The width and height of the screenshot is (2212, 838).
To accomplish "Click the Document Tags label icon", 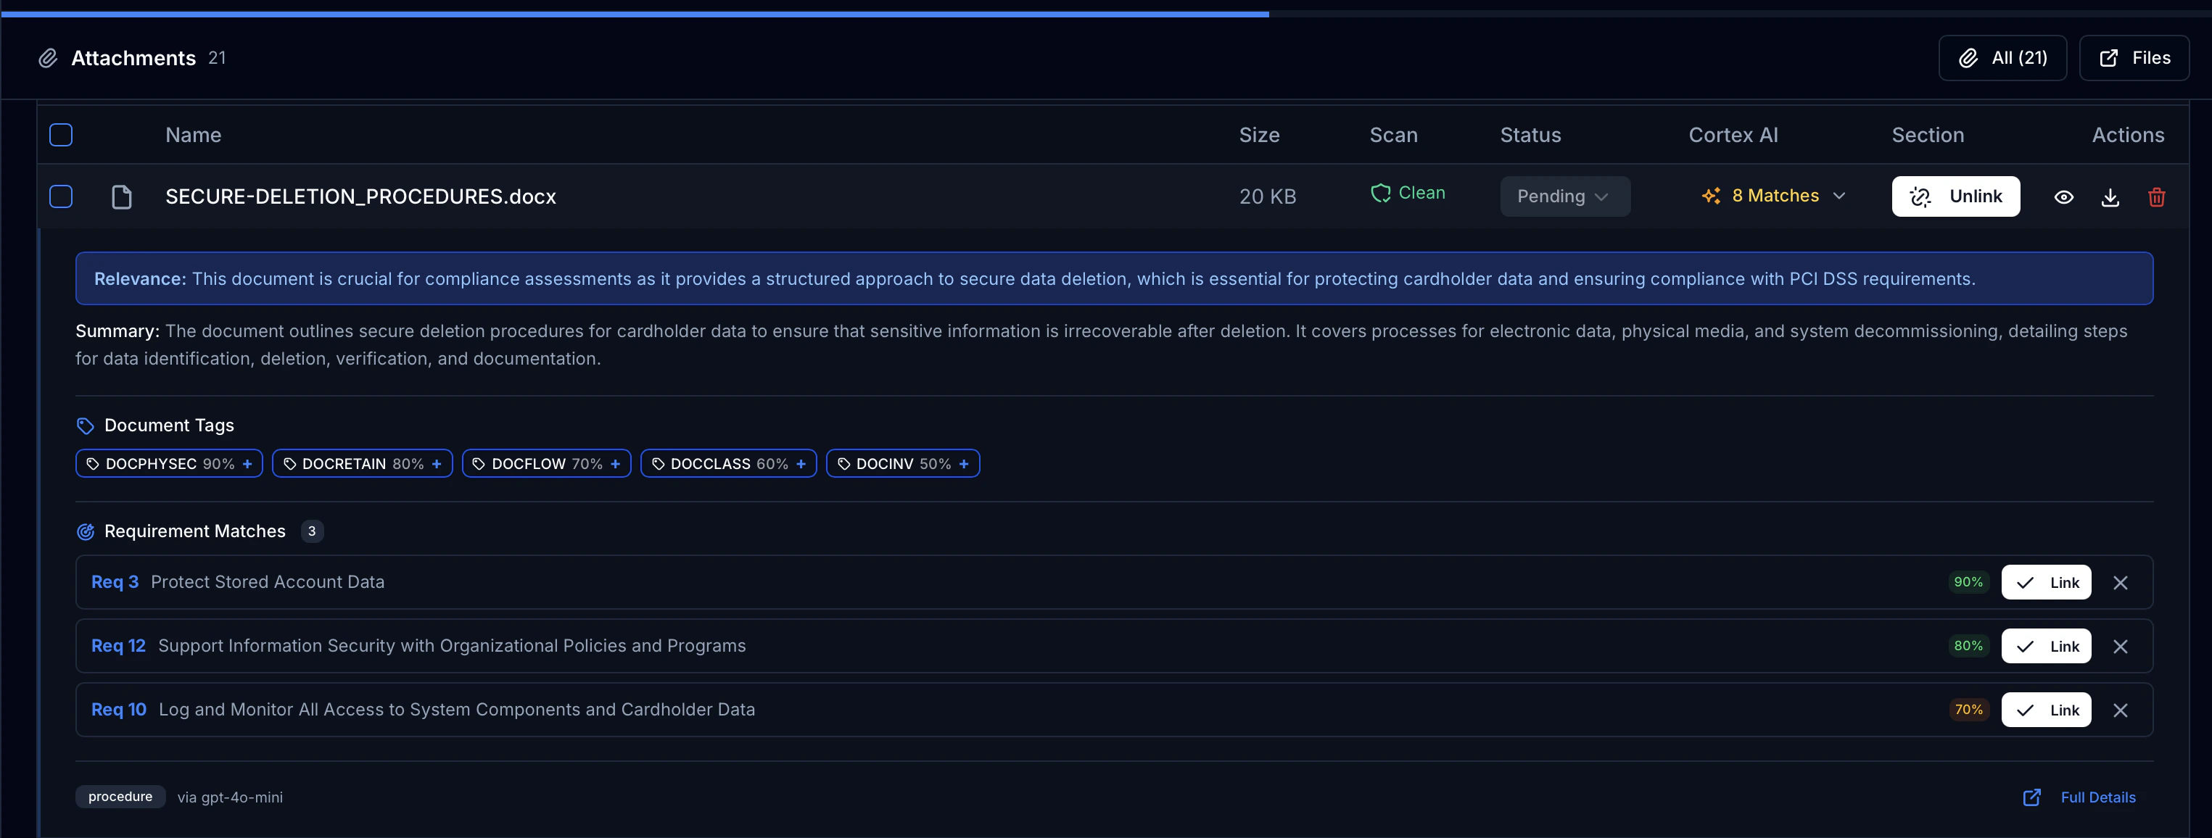I will (85, 425).
